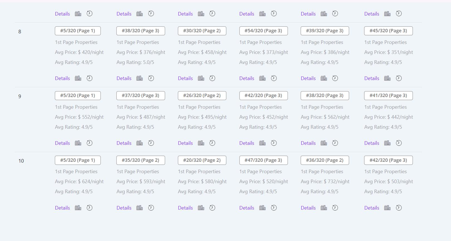This screenshot has height=241, width=451.
Task: Click the building icon under row 8's #5/320 cell
Action: click(78, 78)
